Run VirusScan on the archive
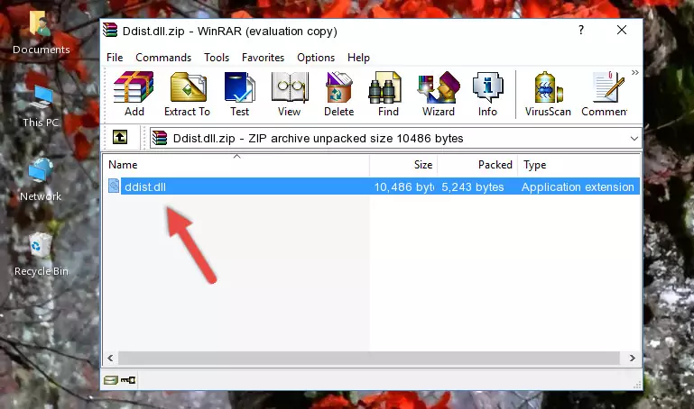Viewport: 694px width, 409px height. (548, 94)
